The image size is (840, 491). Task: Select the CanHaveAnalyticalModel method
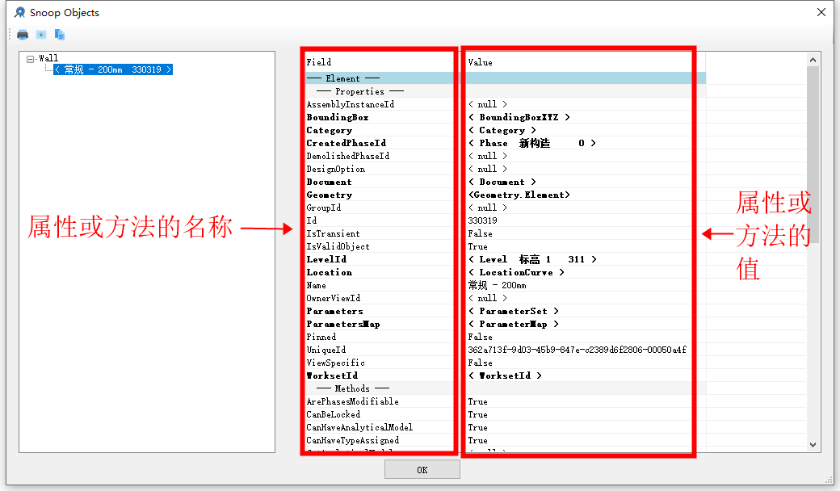359,427
